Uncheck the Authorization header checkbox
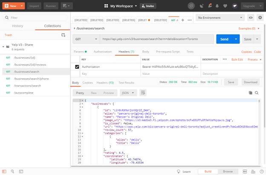 (x=77, y=67)
